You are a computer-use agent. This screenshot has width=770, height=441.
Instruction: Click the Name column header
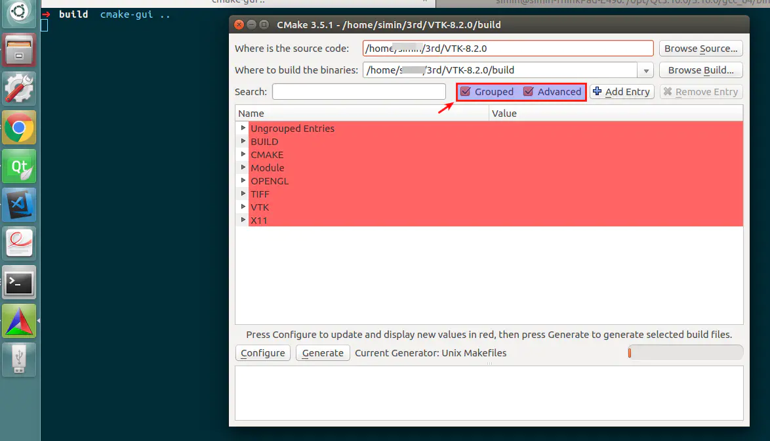362,114
